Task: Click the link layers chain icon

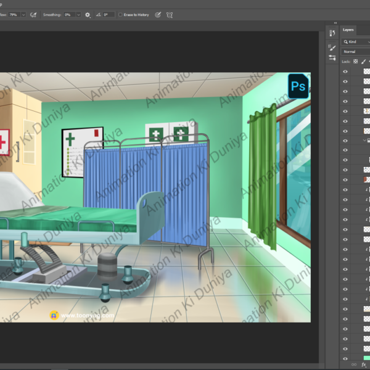Action: (x=354, y=364)
